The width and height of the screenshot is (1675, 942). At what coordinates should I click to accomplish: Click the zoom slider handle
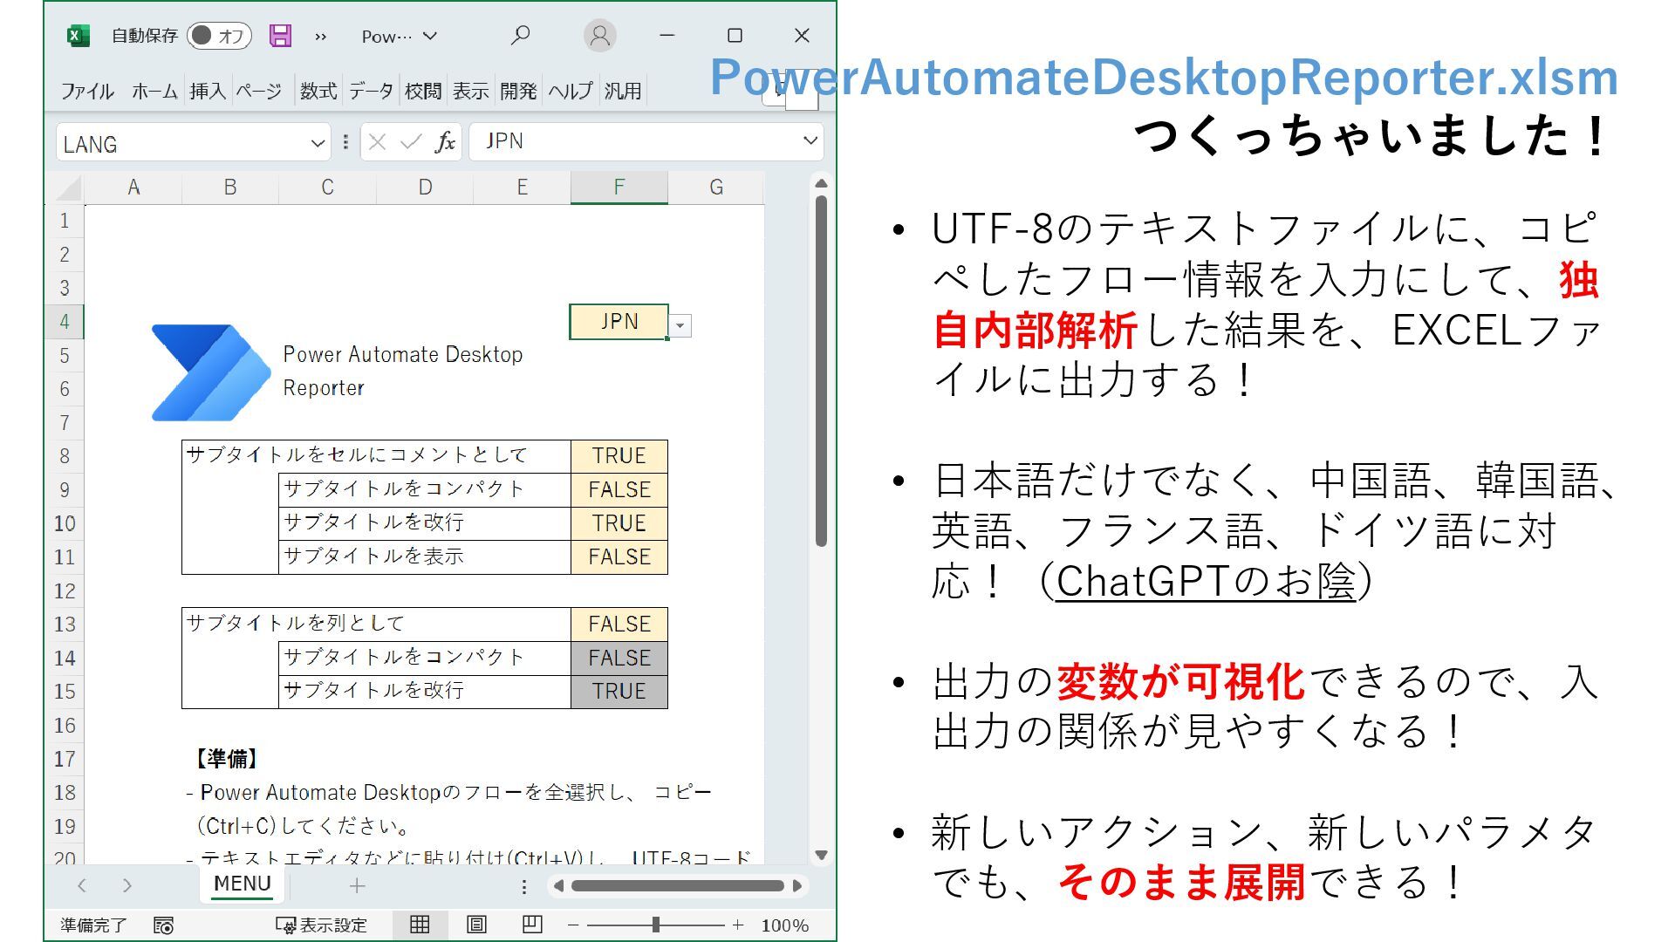pos(656,925)
